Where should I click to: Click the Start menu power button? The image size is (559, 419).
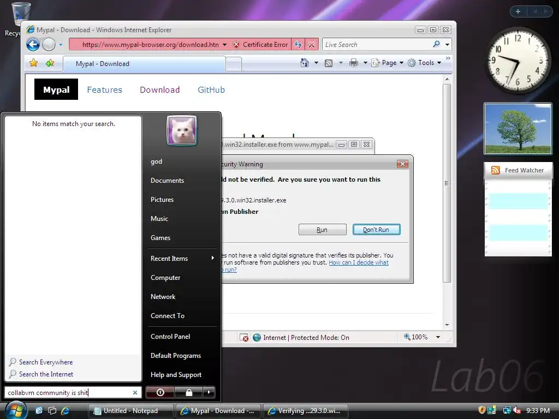pos(160,392)
